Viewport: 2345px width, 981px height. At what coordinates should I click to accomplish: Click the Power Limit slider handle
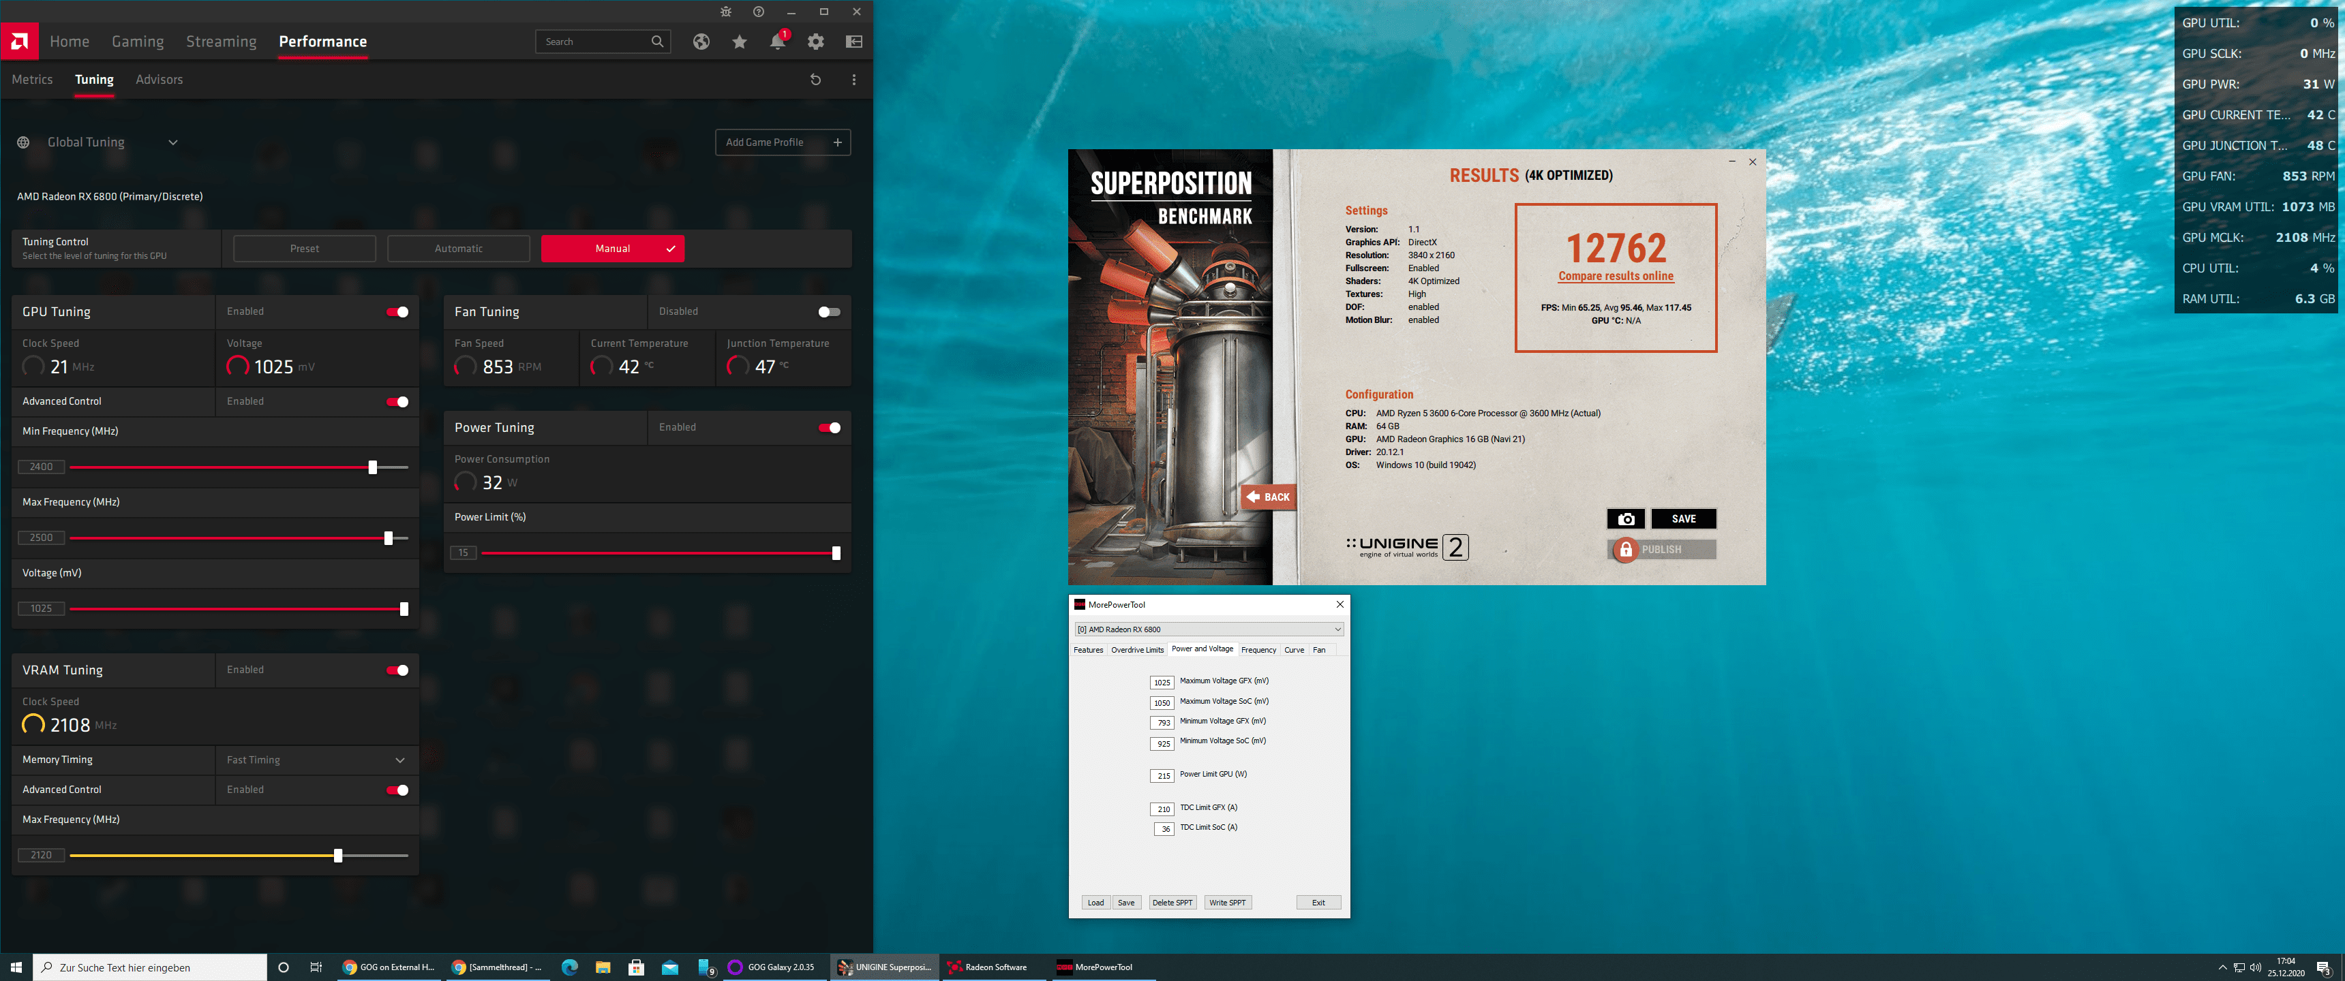point(836,553)
